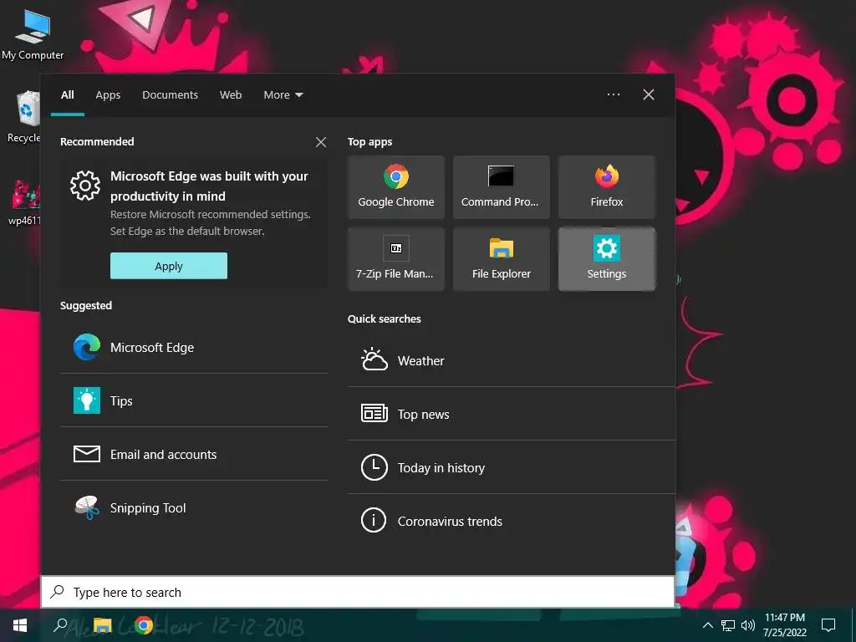Viewport: 856px width, 642px height.
Task: Open Google Chrome from Top apps
Action: pos(395,187)
